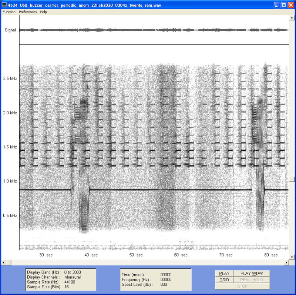Screen dimensions: 296x295
Task: Click the '2.0 kHz' frequency axis label
Action: pos(10,113)
